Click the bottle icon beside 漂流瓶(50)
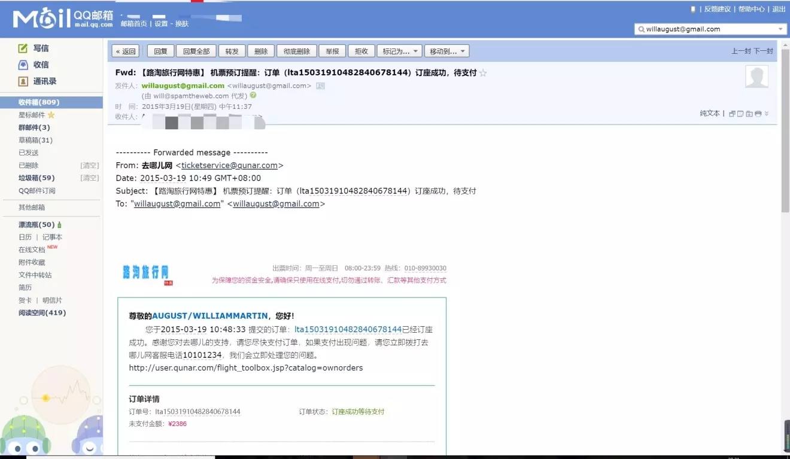The image size is (790, 459). point(59,225)
